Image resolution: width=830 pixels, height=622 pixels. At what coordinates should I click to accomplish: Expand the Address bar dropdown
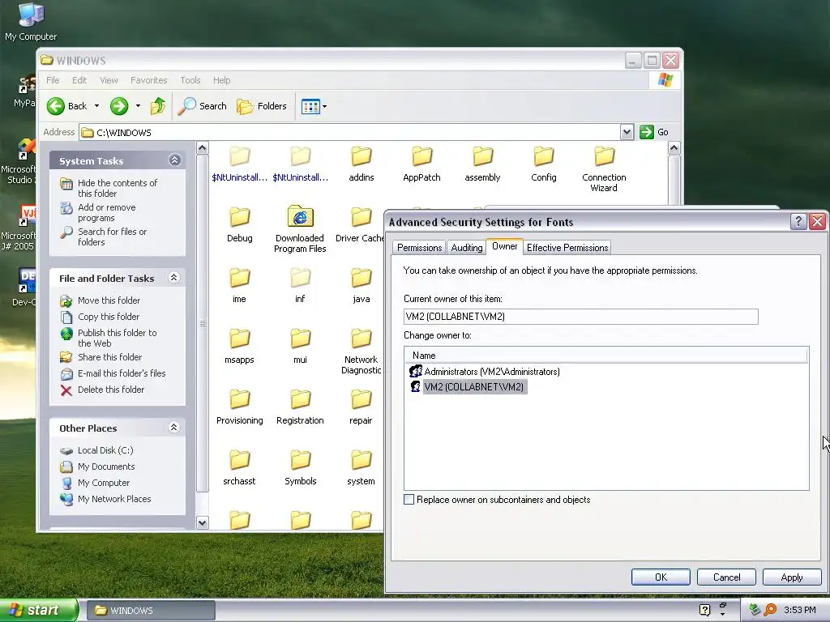627,132
